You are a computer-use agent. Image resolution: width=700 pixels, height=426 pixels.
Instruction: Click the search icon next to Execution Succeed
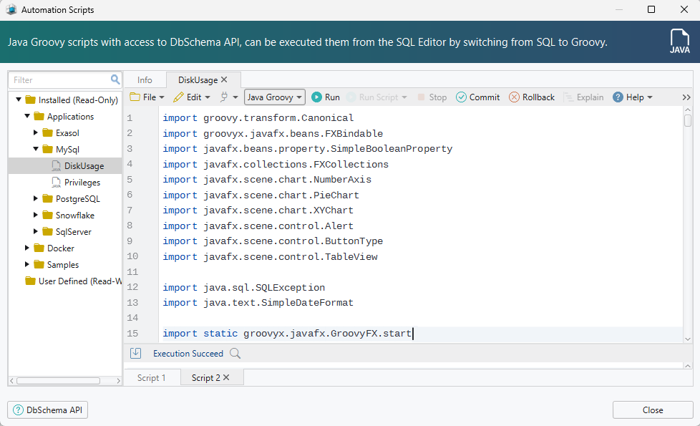click(x=235, y=354)
